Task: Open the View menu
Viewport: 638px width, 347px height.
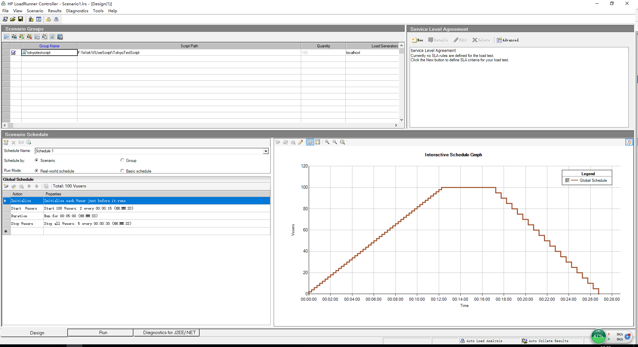Action: tap(18, 11)
